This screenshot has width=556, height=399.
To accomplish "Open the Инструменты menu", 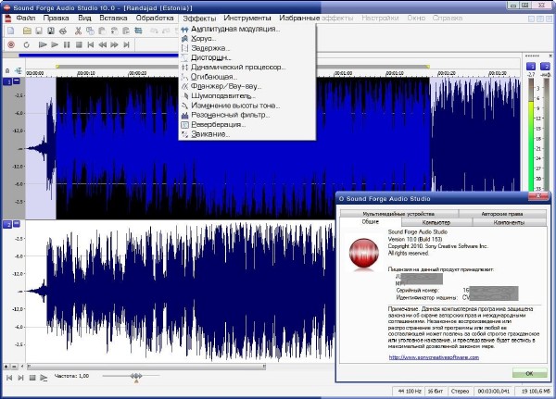I will coord(247,18).
